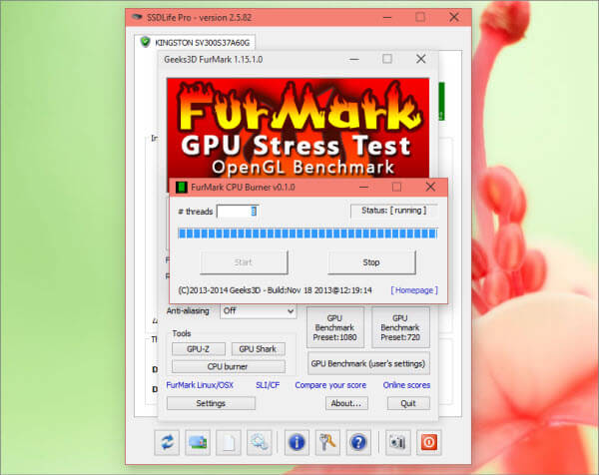Open FurMark Settings button
Image resolution: width=599 pixels, height=475 pixels.
211,403
